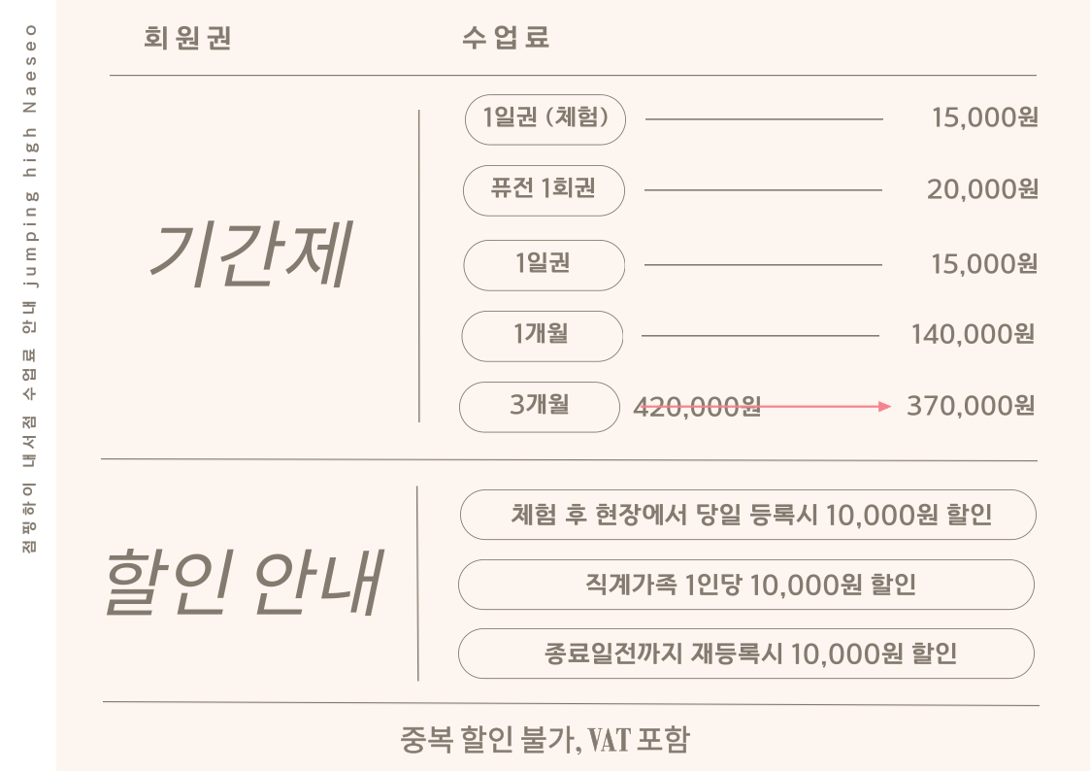This screenshot has height=771, width=1090.
Task: Choose the plain 1일권 pill without 체험
Action: click(x=543, y=264)
